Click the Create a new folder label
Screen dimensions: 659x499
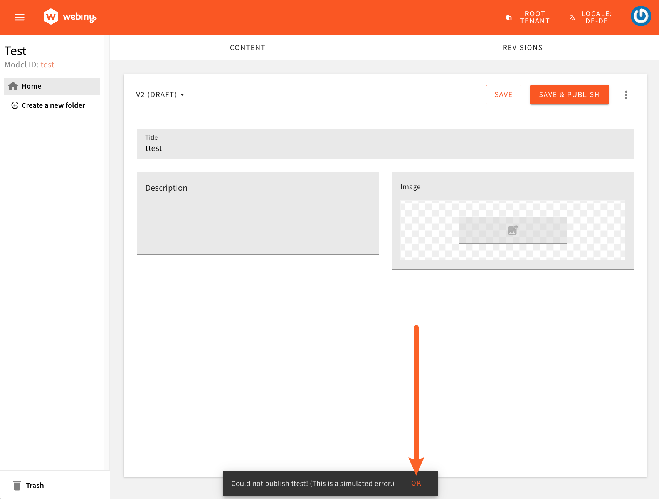pyautogui.click(x=53, y=105)
